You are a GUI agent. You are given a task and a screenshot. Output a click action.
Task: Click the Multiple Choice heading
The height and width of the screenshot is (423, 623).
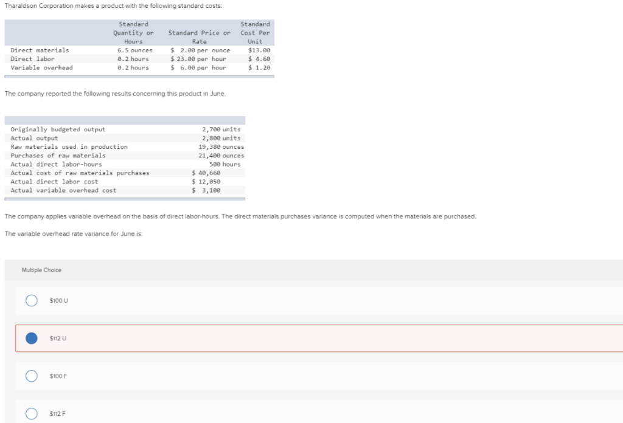point(42,270)
